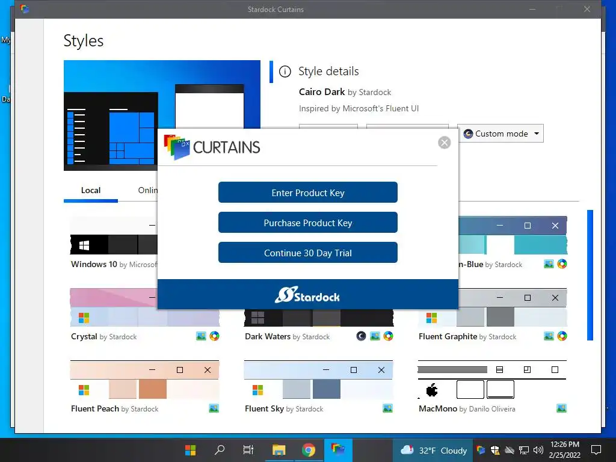The width and height of the screenshot is (616, 462).
Task: Click Dark Waters color wheel icon
Action: click(388, 336)
